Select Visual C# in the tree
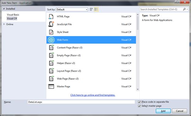 (x=12, y=18)
